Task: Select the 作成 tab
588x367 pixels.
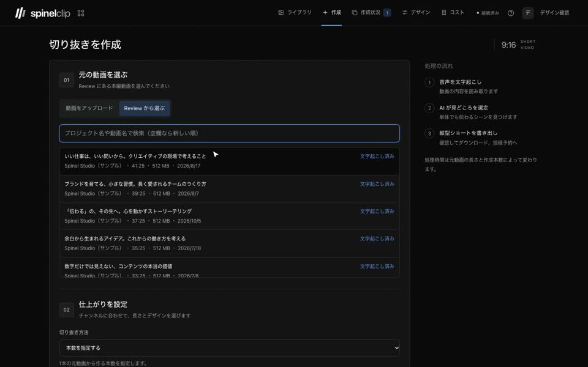Action: (x=332, y=12)
